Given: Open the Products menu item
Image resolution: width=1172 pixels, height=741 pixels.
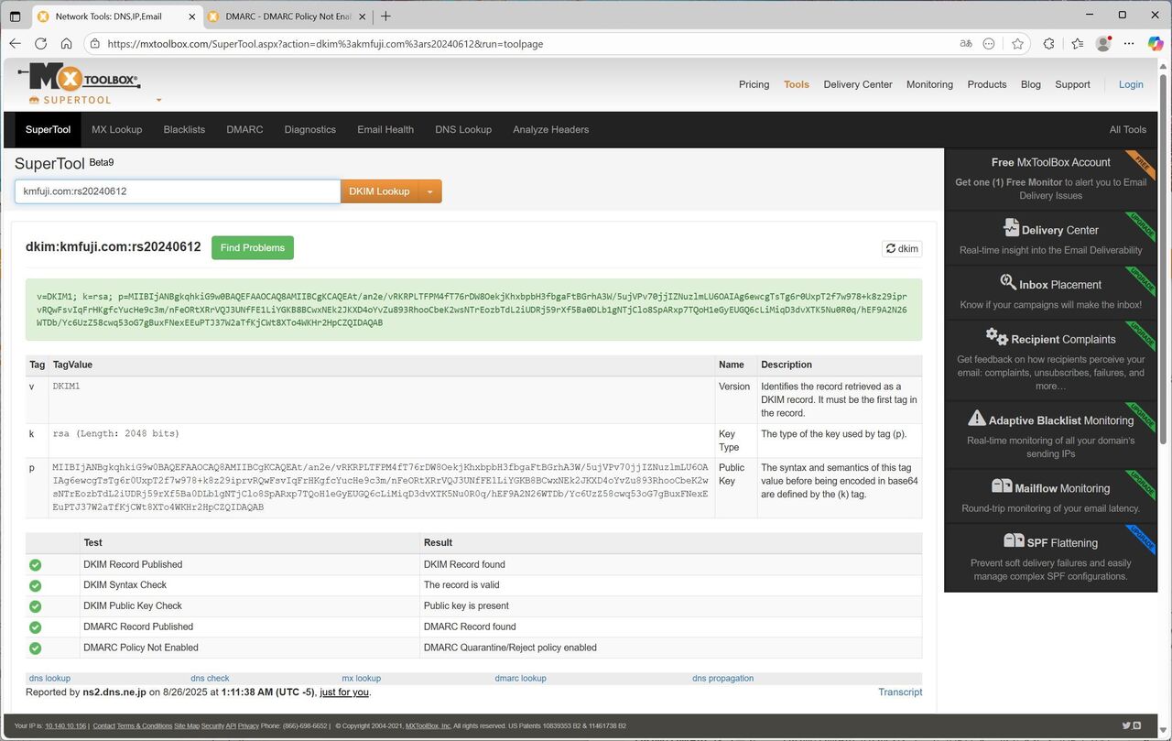Looking at the screenshot, I should (x=987, y=84).
